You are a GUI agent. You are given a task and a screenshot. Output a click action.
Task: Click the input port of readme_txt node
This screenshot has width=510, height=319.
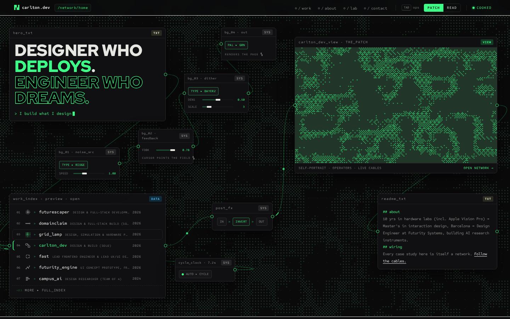378,231
